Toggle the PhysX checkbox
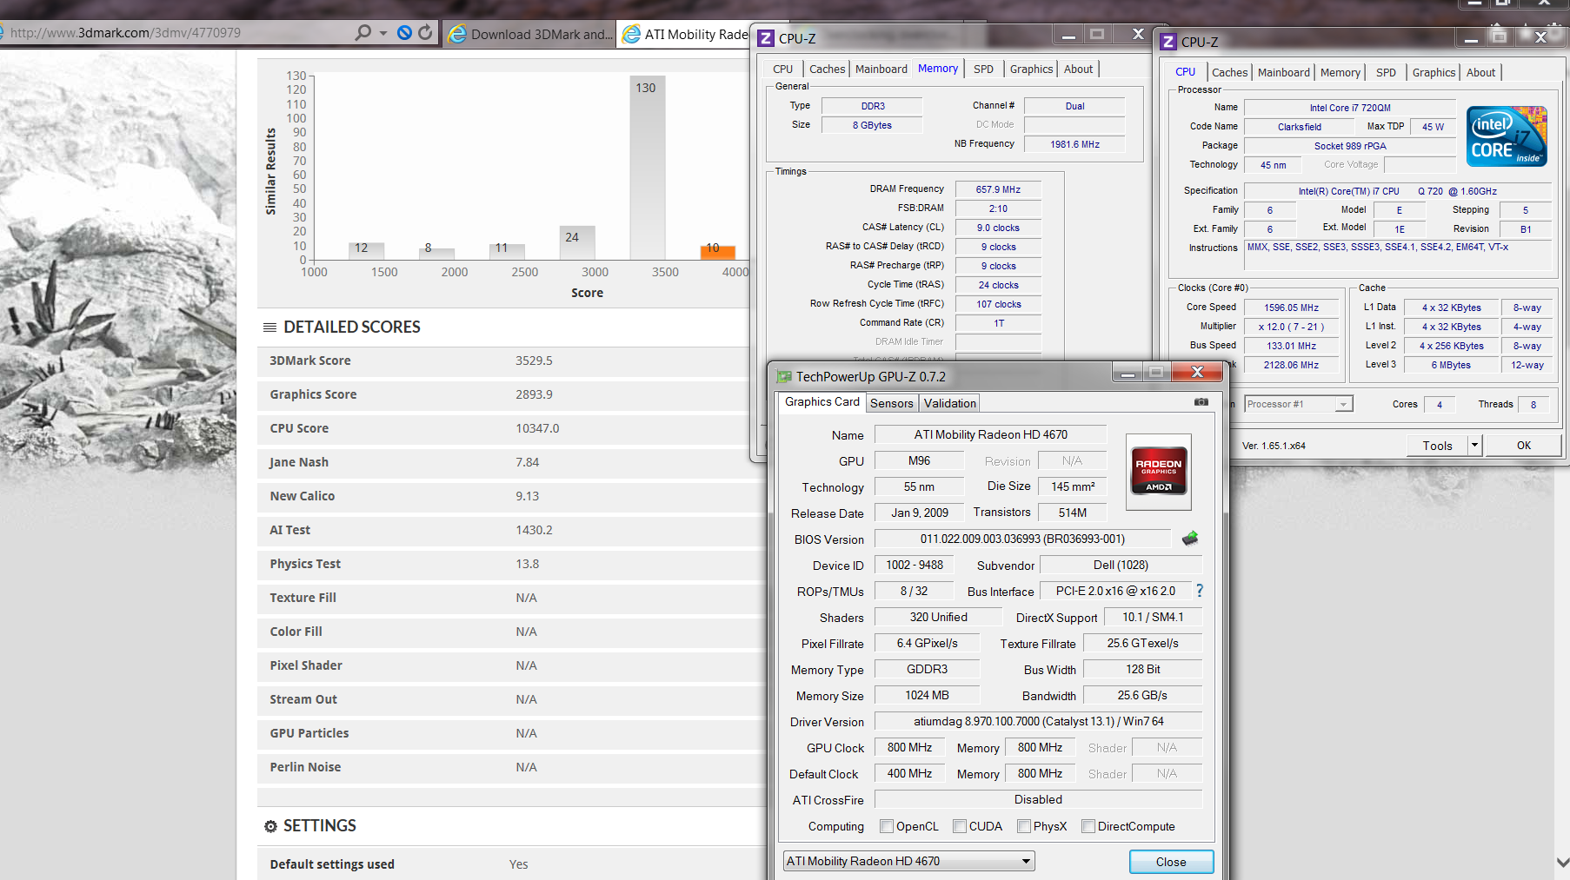Screen dimensions: 1570x880 pyautogui.click(x=1024, y=826)
